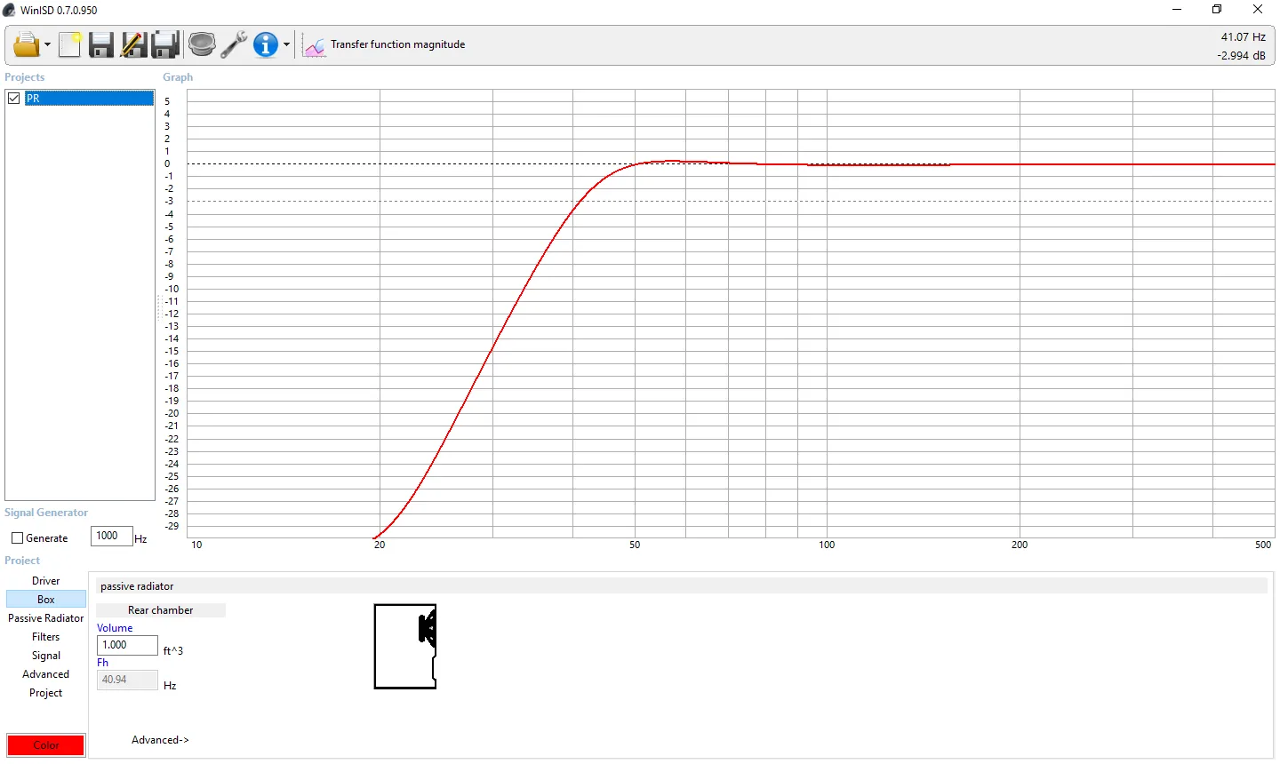Expand the open-project dropdown arrow
Screen dimensions: 1280x764
tap(47, 44)
